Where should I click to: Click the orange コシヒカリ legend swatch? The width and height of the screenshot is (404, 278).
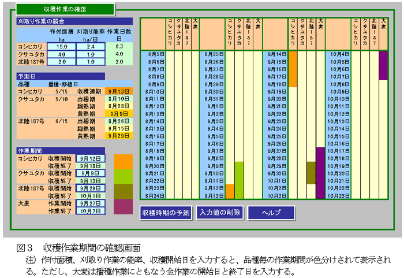point(123,162)
